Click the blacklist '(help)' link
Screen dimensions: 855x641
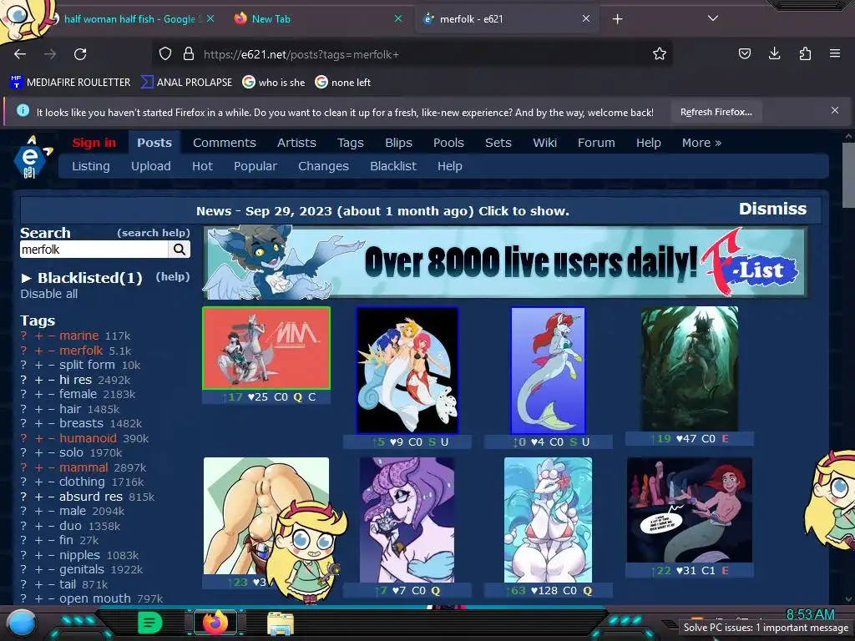[173, 276]
